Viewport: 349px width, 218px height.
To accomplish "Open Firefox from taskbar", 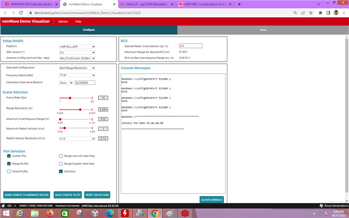I will point(50,213).
